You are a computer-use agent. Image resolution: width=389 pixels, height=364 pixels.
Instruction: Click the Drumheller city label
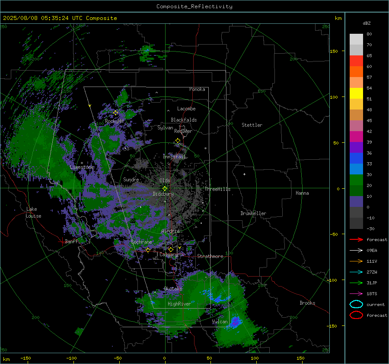(253, 213)
